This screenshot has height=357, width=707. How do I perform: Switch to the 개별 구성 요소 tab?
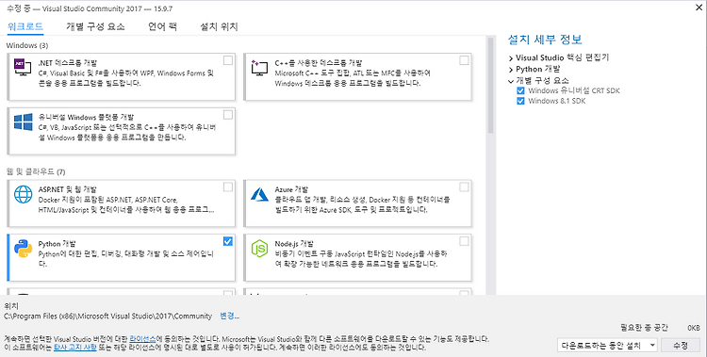95,26
